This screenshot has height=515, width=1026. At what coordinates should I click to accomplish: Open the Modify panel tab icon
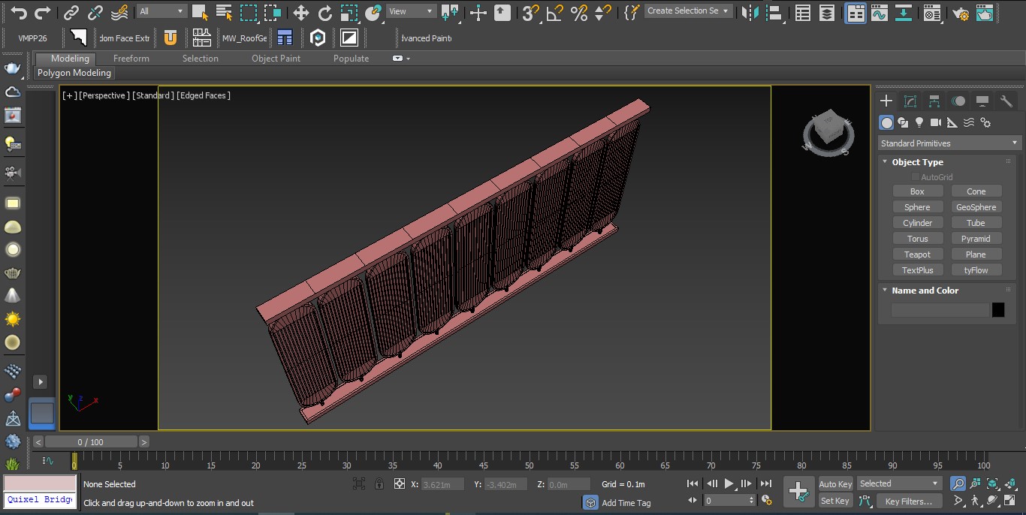tap(910, 101)
